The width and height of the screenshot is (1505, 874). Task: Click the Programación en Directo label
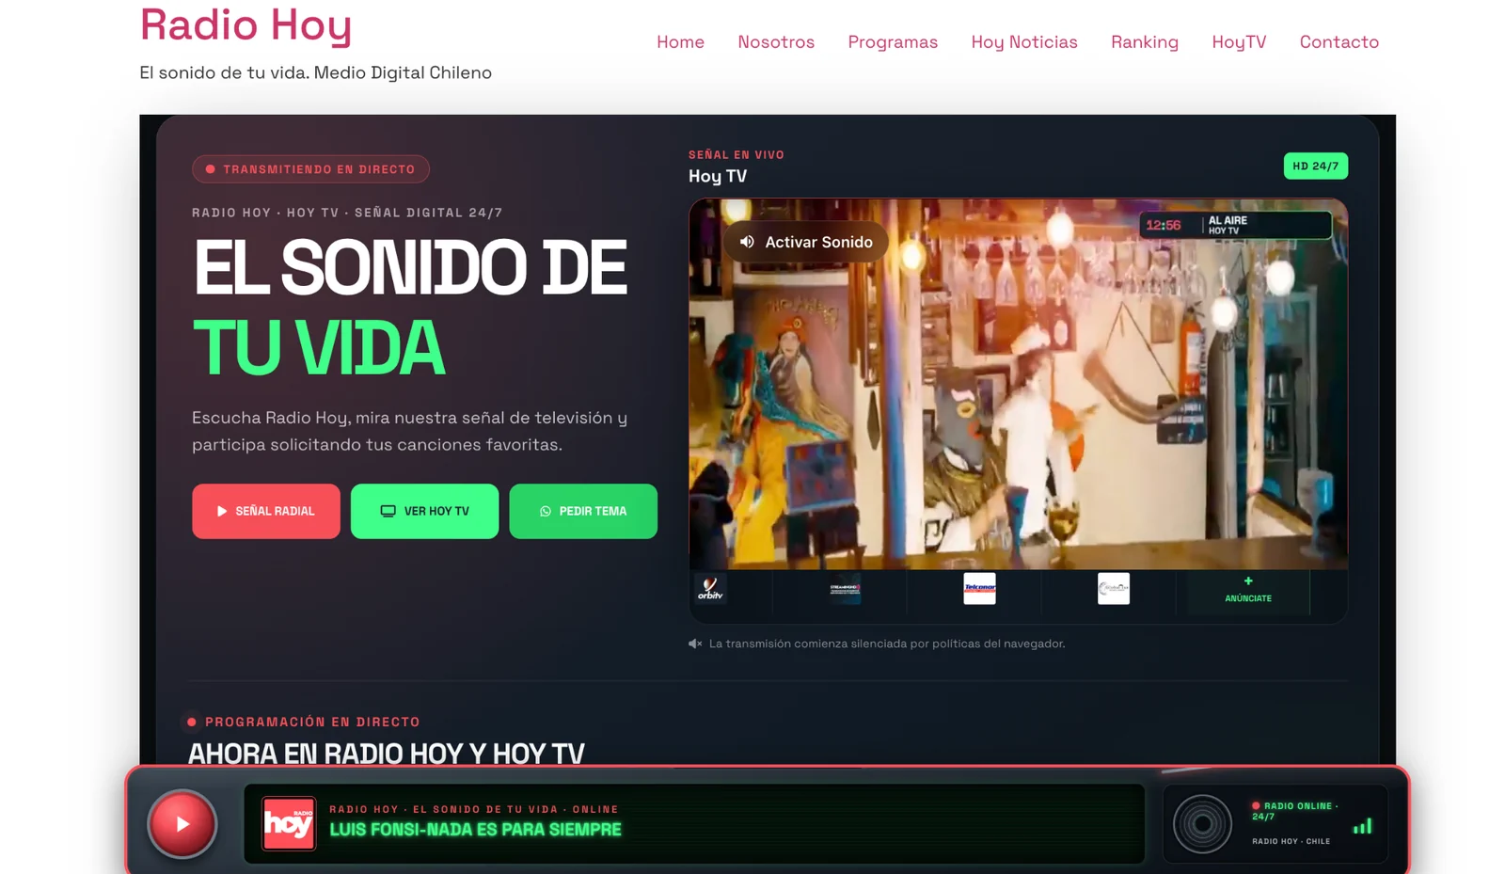(312, 722)
